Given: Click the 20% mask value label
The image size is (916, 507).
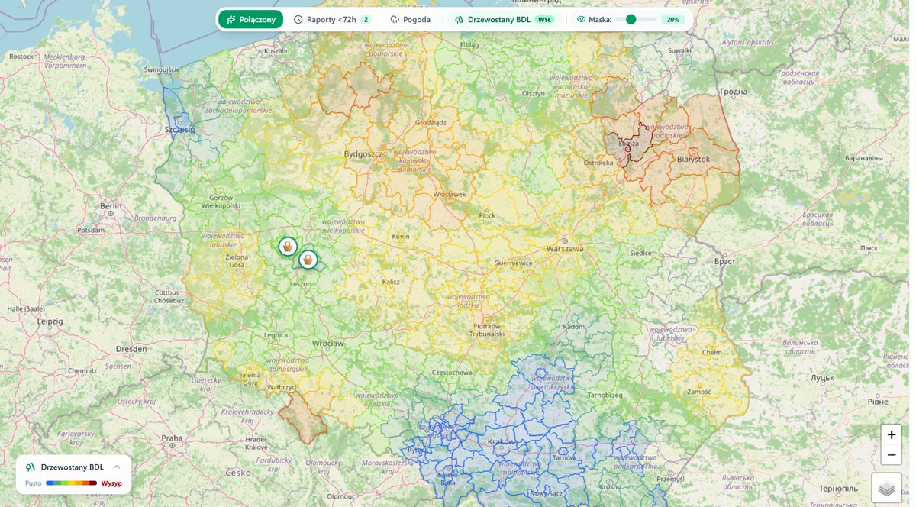Looking at the screenshot, I should [x=672, y=19].
